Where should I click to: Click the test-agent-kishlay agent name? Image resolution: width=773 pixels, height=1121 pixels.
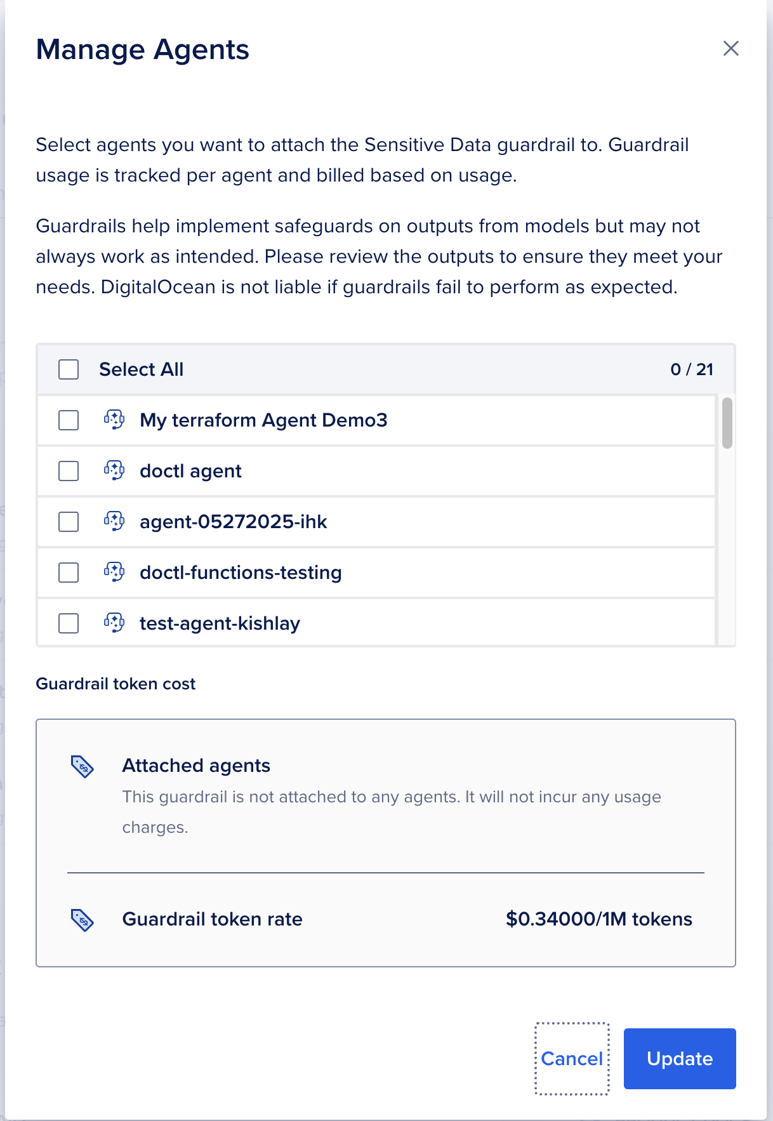point(220,623)
